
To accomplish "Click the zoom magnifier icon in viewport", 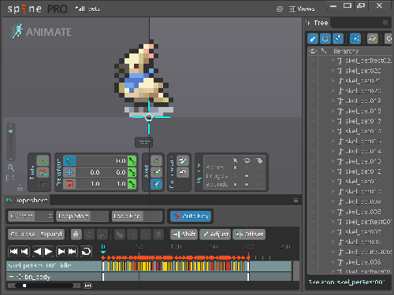I will pos(11,168).
